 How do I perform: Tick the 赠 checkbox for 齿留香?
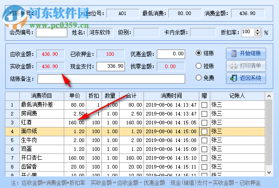point(204,167)
